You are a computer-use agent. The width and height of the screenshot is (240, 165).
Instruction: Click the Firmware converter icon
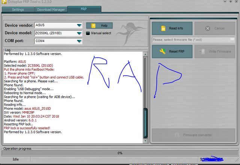pyautogui.click(x=177, y=135)
